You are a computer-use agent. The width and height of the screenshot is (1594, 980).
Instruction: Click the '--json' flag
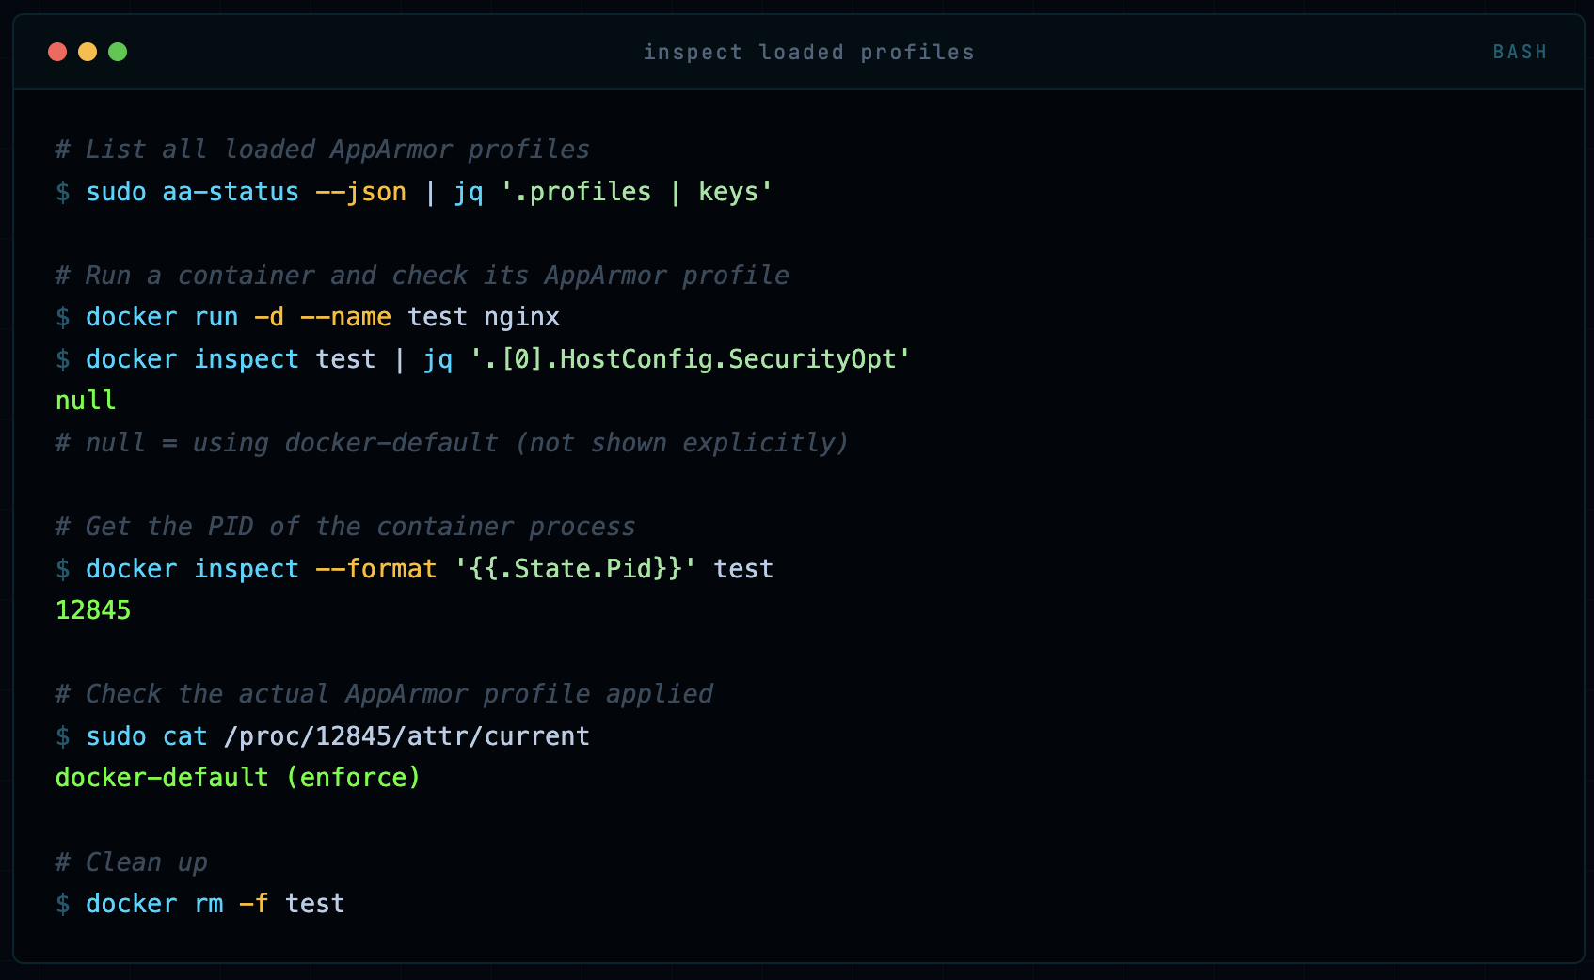pos(360,192)
